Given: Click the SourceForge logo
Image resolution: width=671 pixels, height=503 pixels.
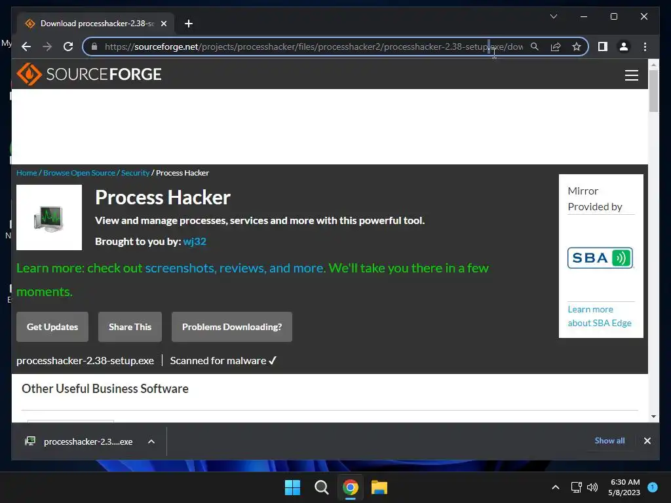Looking at the screenshot, I should (x=89, y=74).
